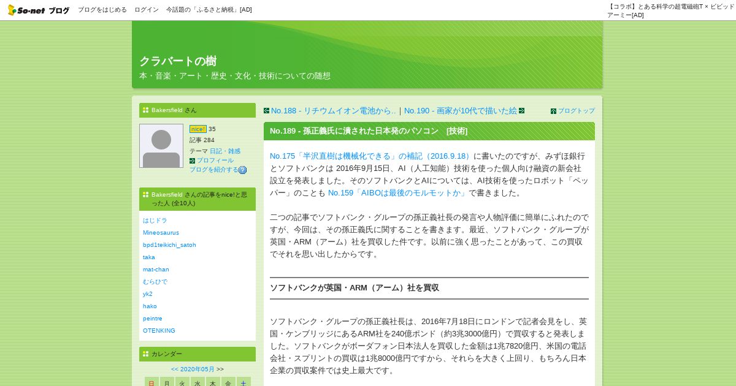This screenshot has width=736, height=386.
Task: Open user OTENKING
Action: point(159,331)
